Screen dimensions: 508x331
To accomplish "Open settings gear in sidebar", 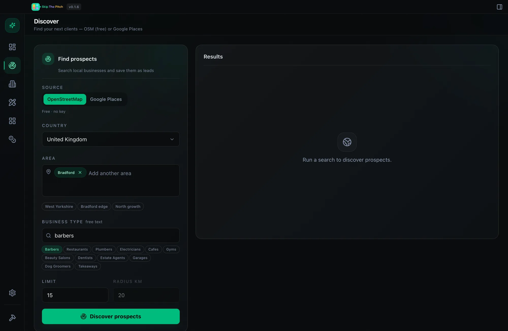I will coord(12,293).
